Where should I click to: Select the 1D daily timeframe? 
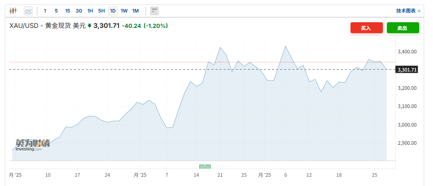113,11
